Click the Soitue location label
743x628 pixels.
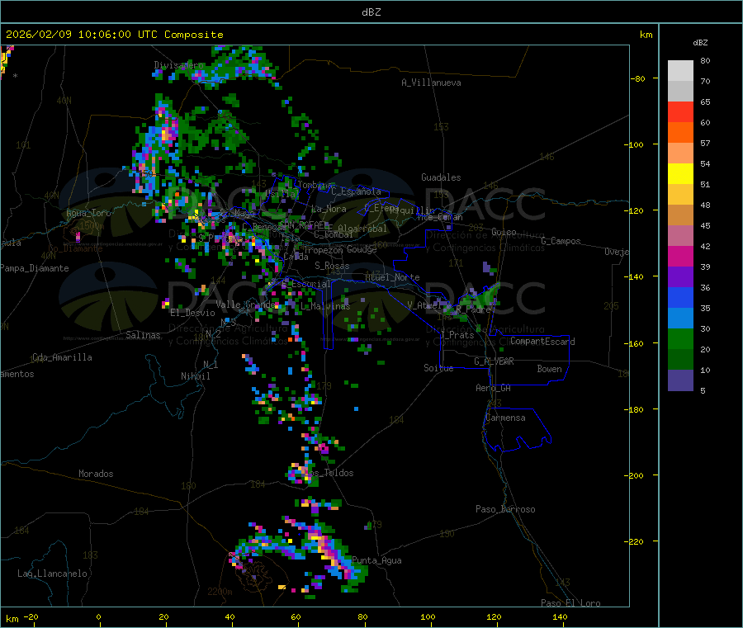(438, 368)
